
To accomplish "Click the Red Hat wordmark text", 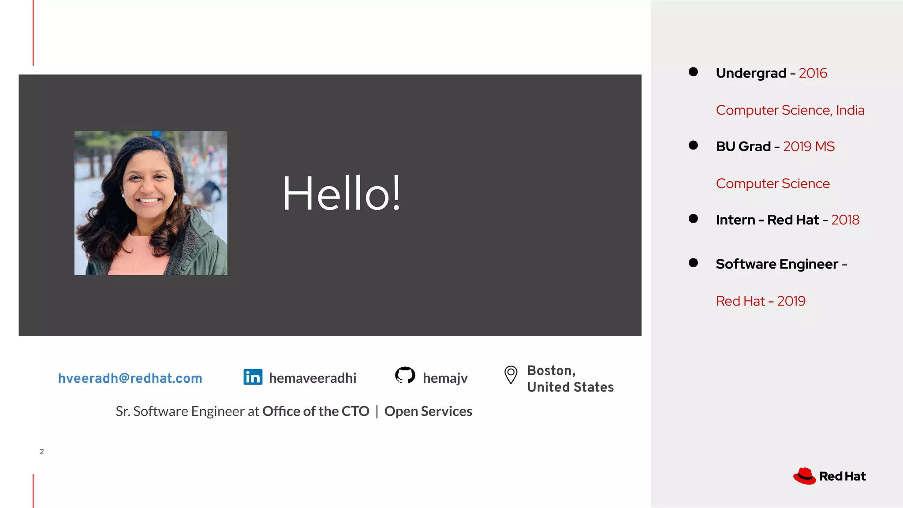I will click(842, 477).
